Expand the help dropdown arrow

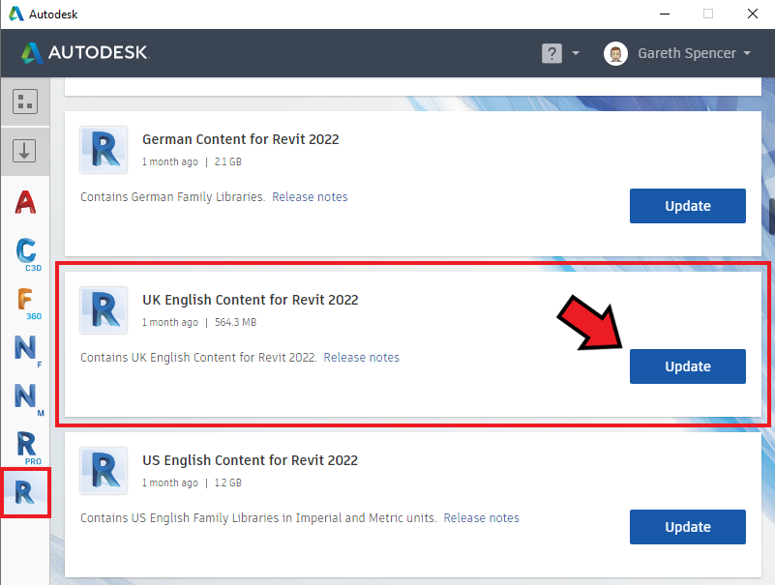576,53
